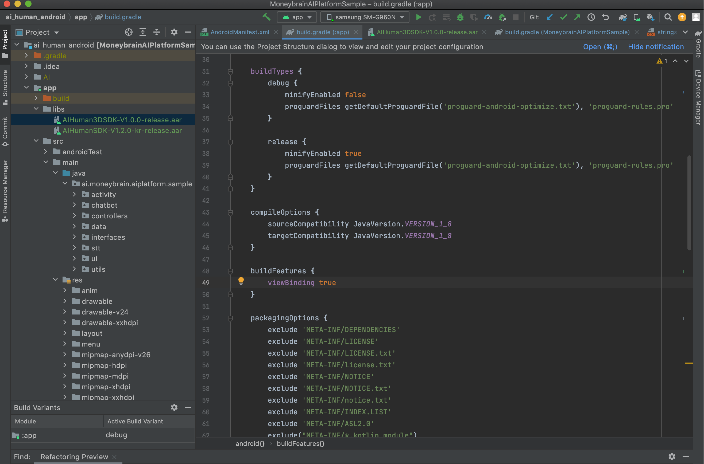Image resolution: width=704 pixels, height=464 pixels.
Task: Expand the androidTest folder
Action: [x=46, y=152]
